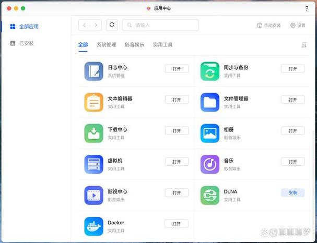Click the 文件管理器 folder icon
This screenshot has width=317, height=243.
click(210, 102)
